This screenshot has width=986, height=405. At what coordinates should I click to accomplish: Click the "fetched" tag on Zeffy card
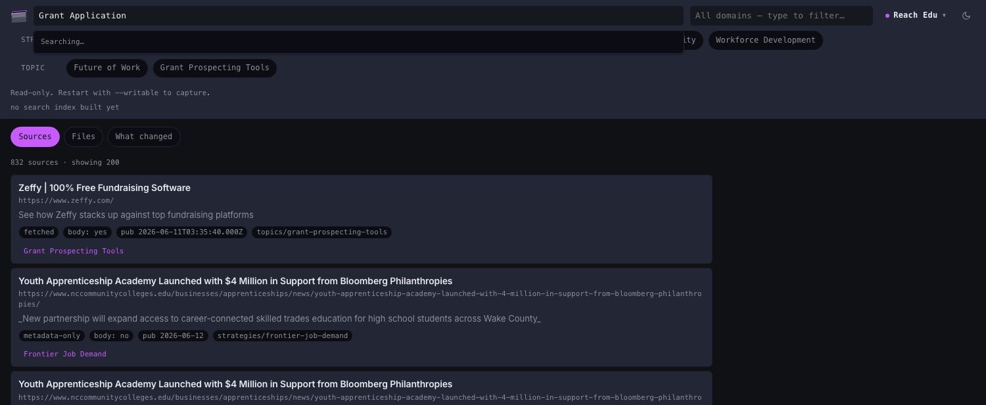(x=39, y=232)
